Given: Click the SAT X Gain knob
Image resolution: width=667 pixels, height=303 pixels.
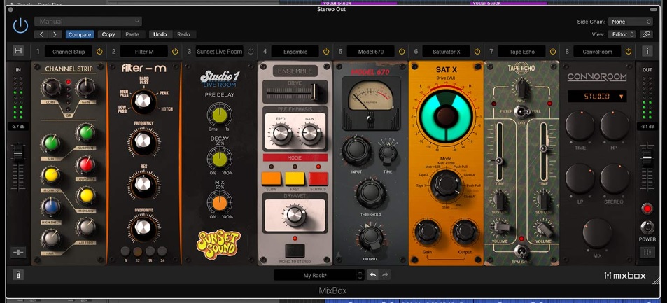Looking at the screenshot, I should coord(427,232).
